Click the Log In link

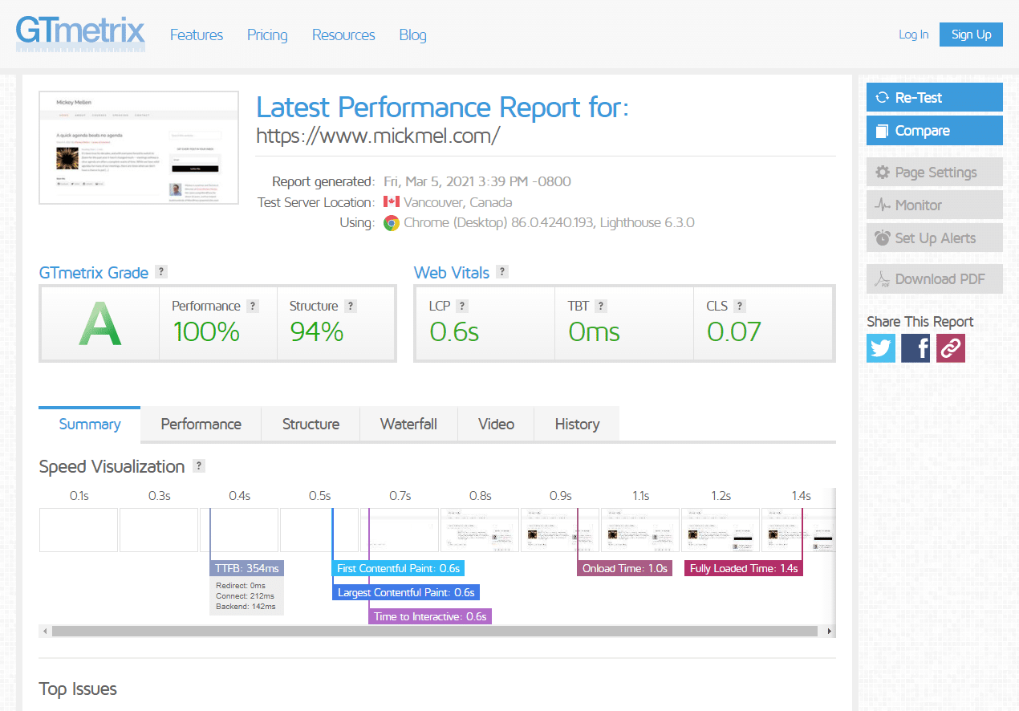[914, 35]
